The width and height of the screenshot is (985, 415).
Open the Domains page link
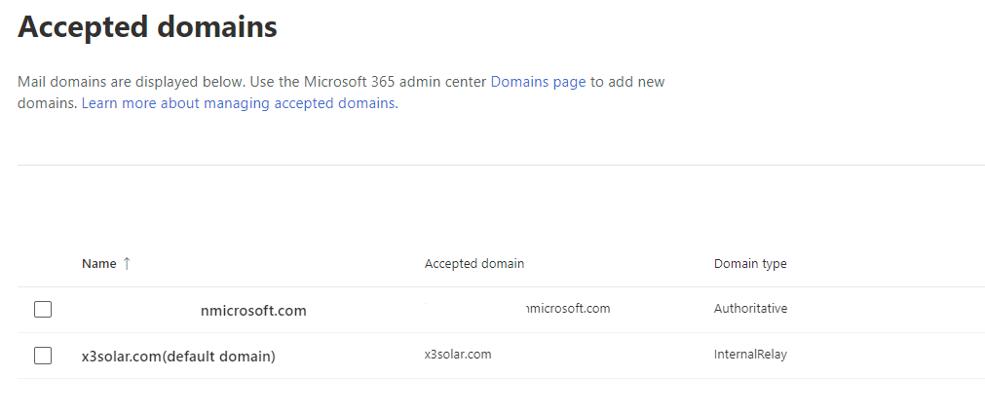(538, 82)
